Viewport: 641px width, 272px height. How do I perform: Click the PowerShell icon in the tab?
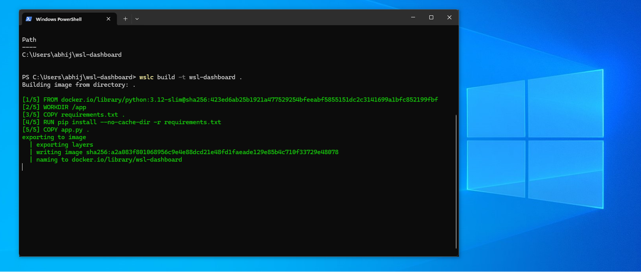(x=29, y=19)
